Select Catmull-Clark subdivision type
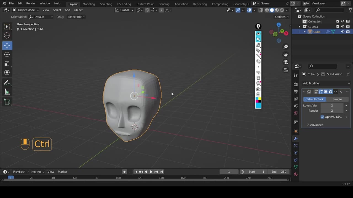 click(314, 99)
